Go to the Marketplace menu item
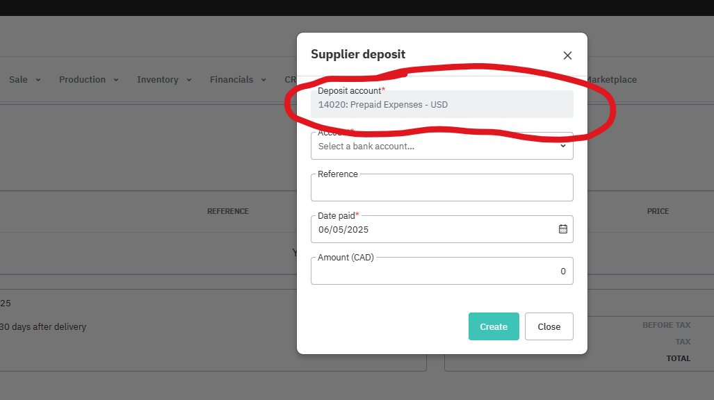 (612, 80)
